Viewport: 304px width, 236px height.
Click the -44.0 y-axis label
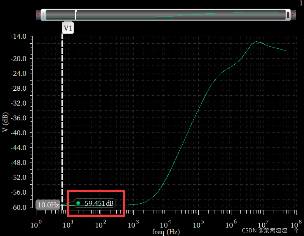tap(19, 148)
